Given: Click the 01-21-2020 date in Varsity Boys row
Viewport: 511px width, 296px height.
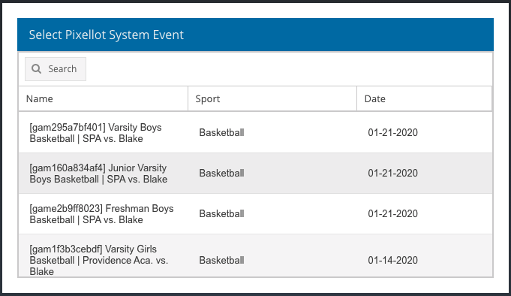Looking at the screenshot, I should 392,132.
